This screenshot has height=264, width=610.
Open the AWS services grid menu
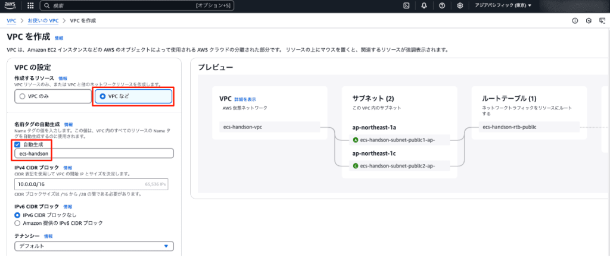[30, 5]
